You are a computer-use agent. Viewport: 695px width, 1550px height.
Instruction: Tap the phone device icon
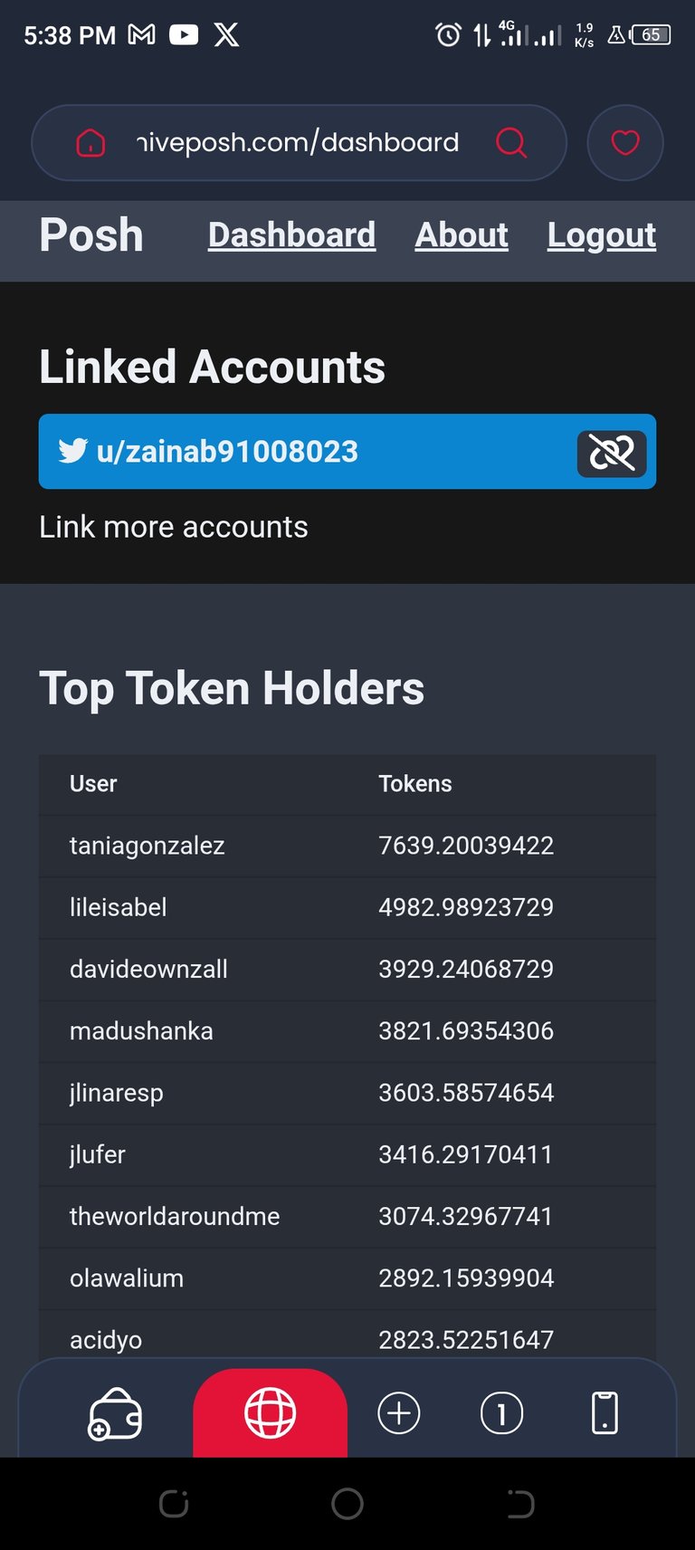pyautogui.click(x=605, y=1413)
